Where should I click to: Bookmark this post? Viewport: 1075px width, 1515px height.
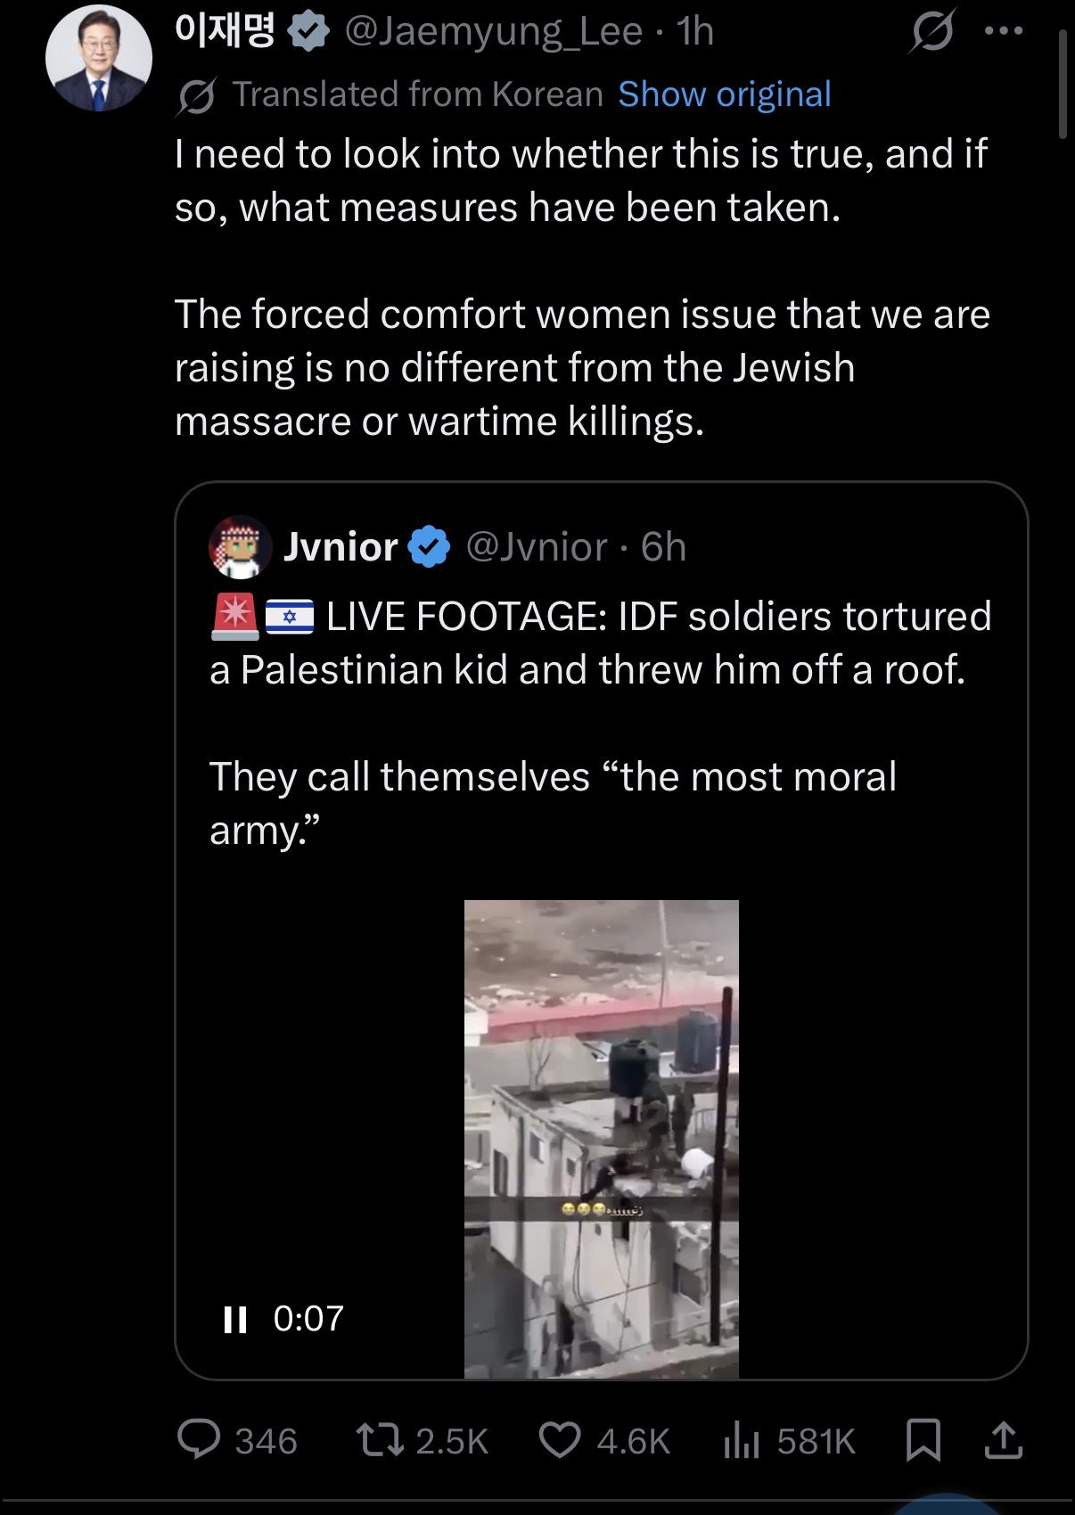[923, 1440]
